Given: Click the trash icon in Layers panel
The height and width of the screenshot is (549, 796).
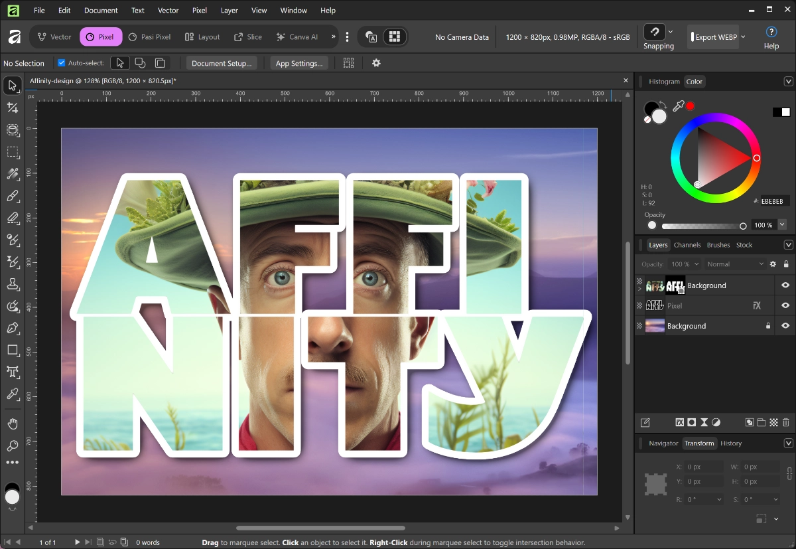Looking at the screenshot, I should 786,422.
